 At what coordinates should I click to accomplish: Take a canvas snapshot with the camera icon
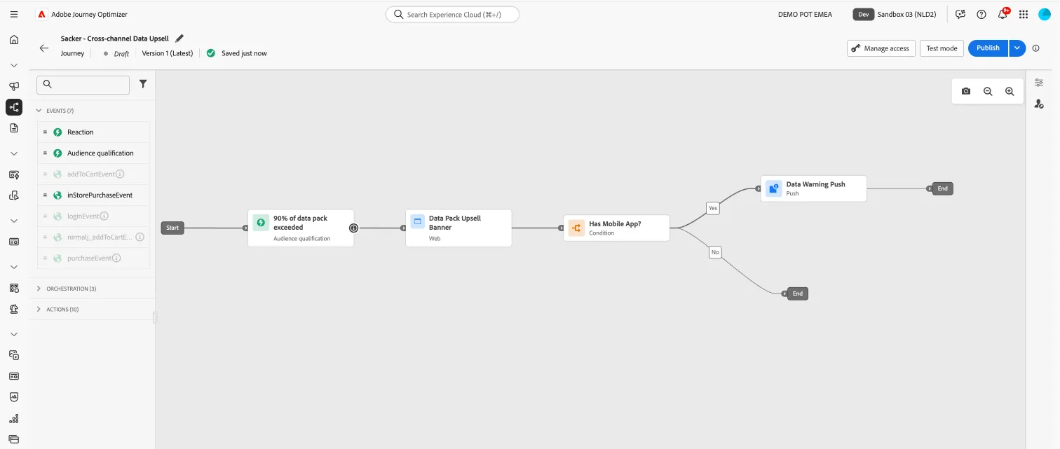point(966,91)
